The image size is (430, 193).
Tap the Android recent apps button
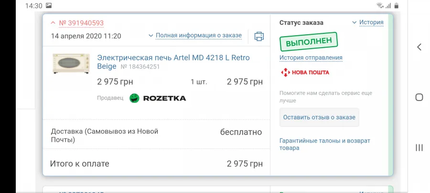pyautogui.click(x=419, y=148)
